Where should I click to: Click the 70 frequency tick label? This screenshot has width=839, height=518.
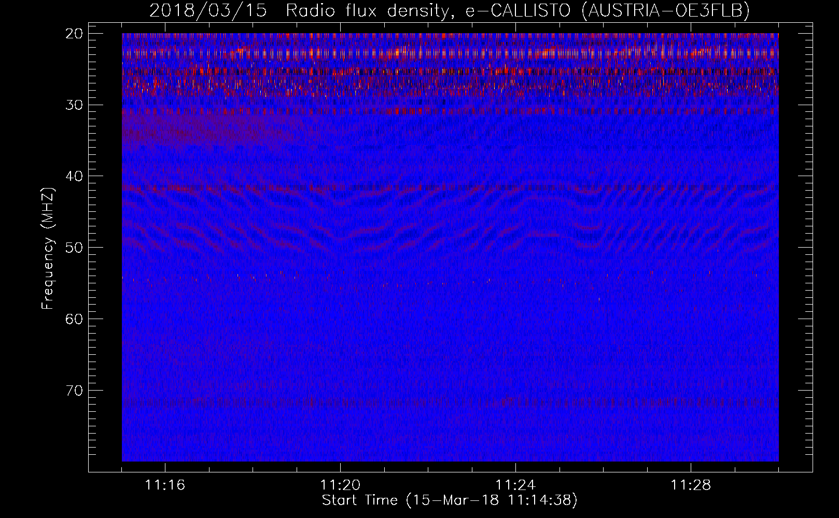click(x=75, y=390)
